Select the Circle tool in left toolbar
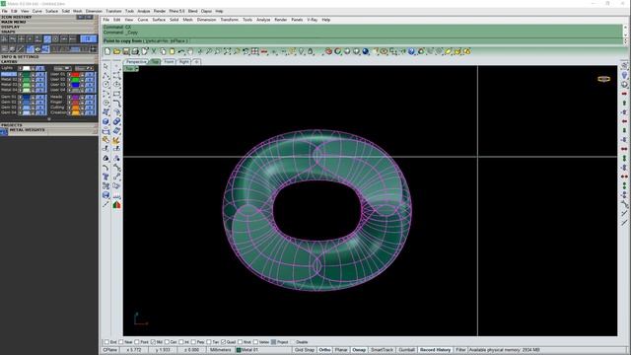The image size is (631, 355). tap(105, 85)
